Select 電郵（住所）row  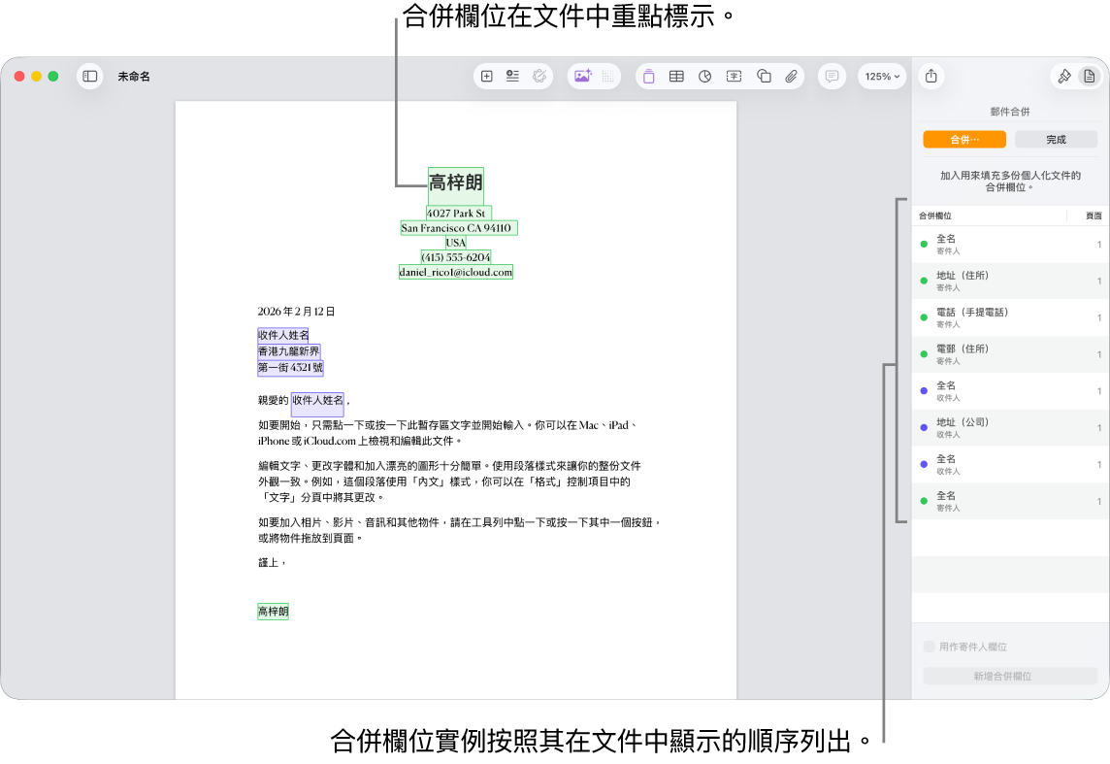[1010, 354]
